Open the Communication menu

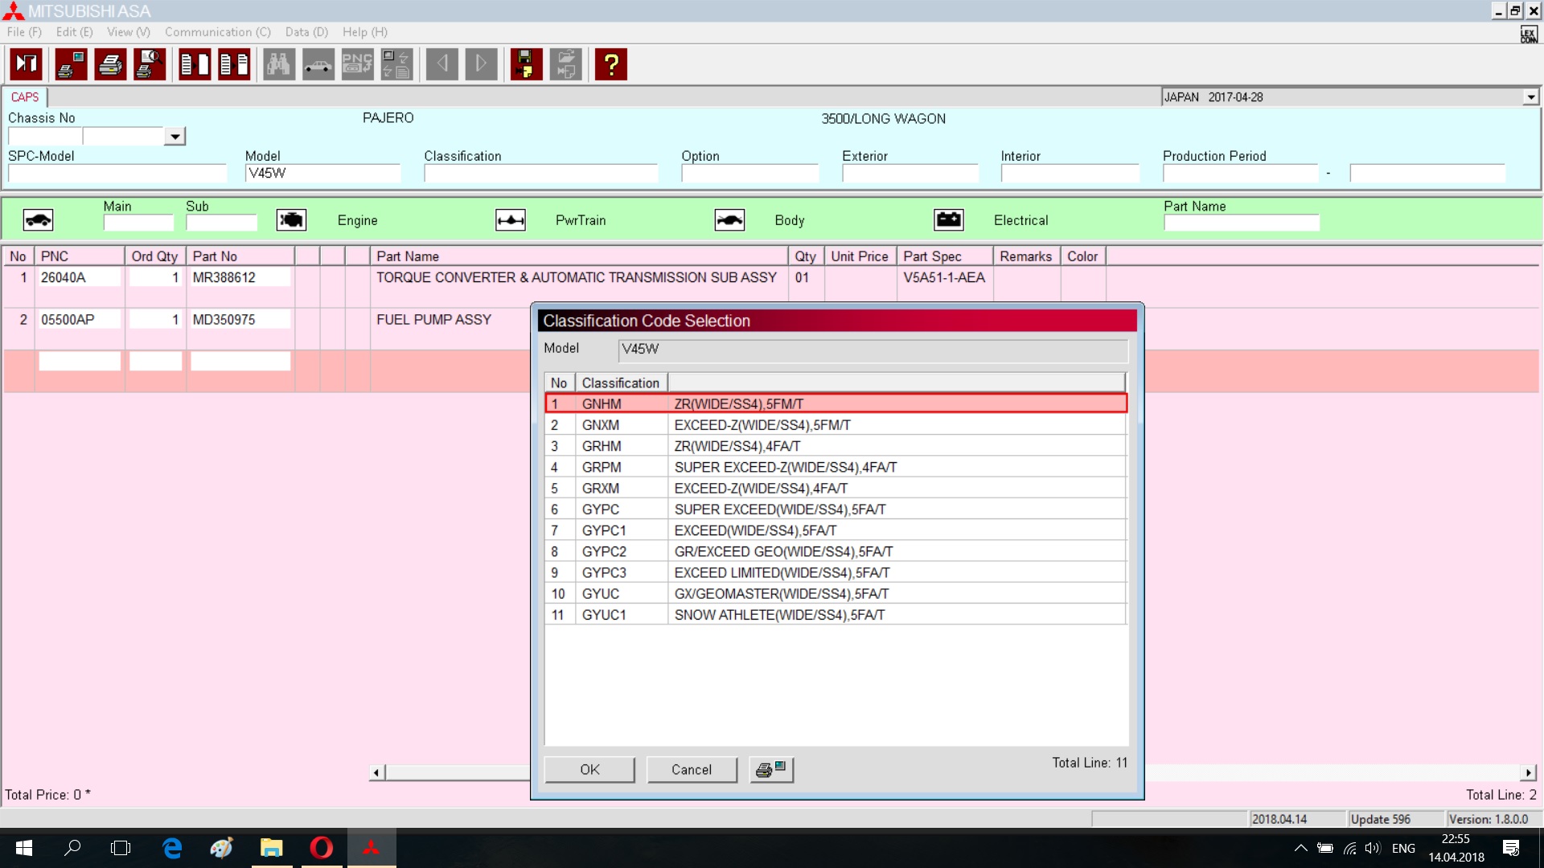(217, 32)
